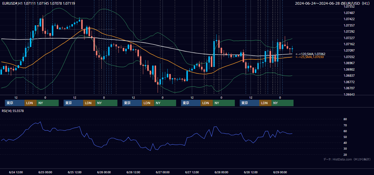Click the 6/25 12:00 time axis label
This screenshot has width=374, height=175.
74,172
